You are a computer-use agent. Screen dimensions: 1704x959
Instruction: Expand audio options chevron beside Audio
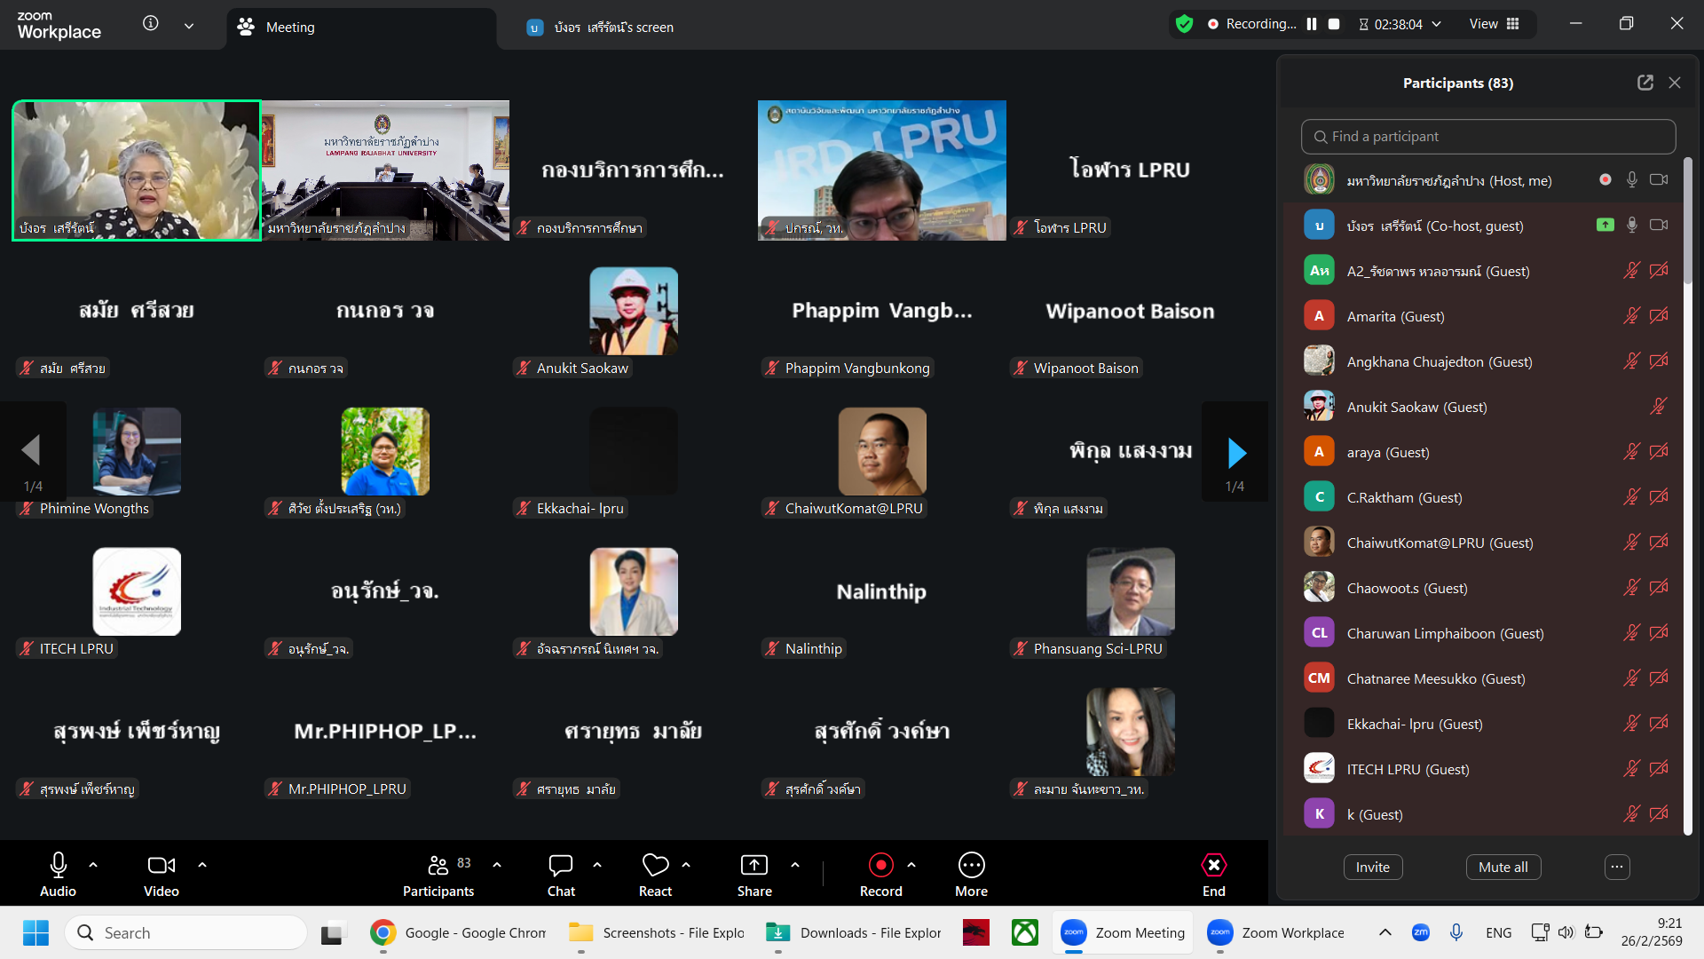[x=93, y=865]
